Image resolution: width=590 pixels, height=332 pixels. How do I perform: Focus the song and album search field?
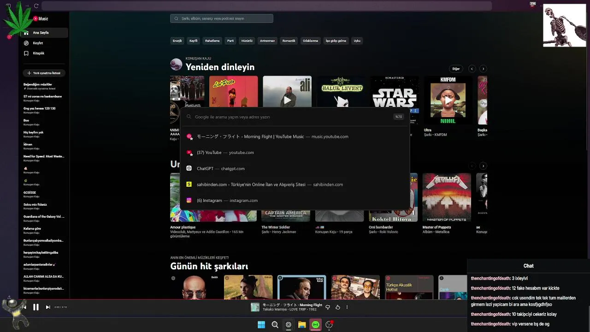point(222,18)
